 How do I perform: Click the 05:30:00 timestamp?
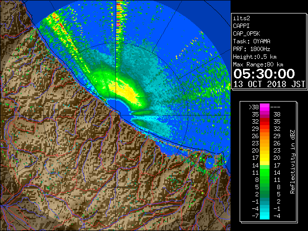click(x=264, y=74)
